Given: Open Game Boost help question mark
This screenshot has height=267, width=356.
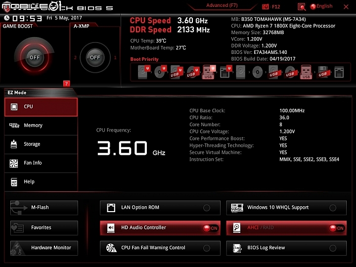Looking at the screenshot, I should [66, 84].
